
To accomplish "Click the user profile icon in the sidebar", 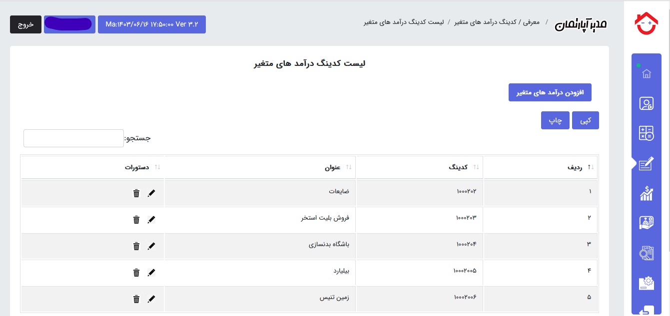I will 647,104.
